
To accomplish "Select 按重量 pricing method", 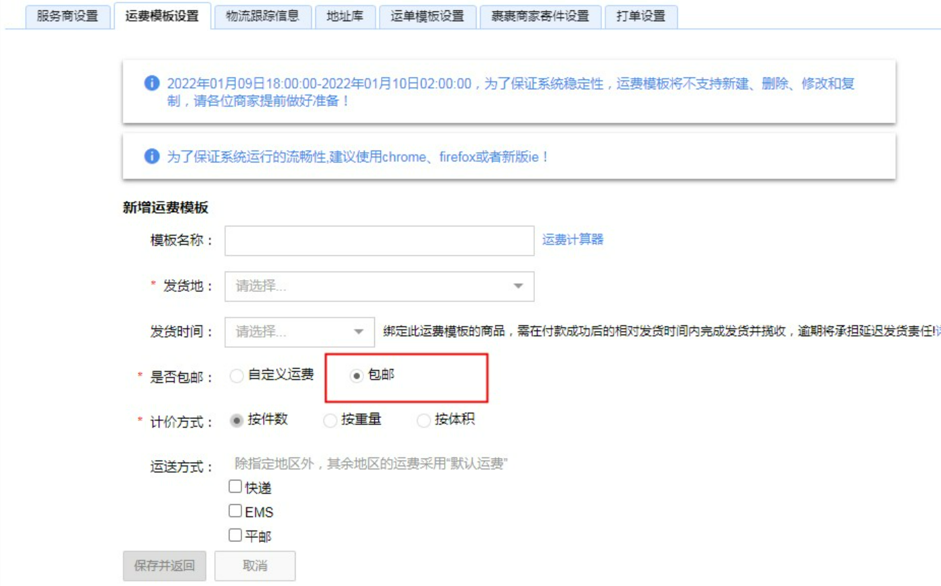I will pyautogui.click(x=330, y=421).
